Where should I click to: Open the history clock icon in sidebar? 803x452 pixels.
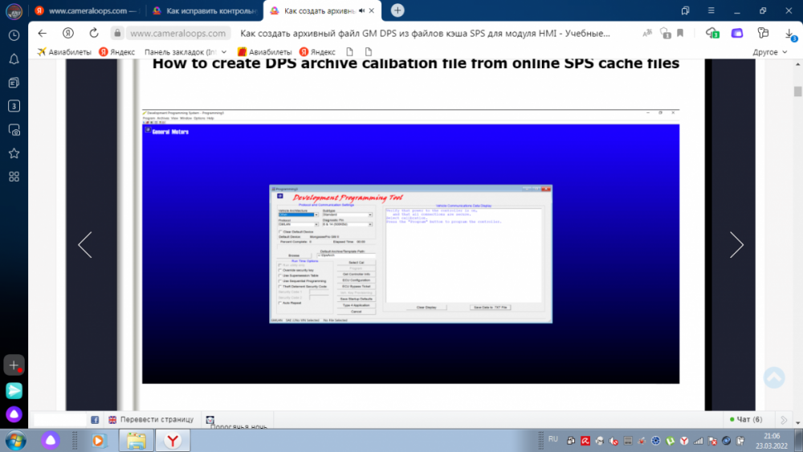14,35
